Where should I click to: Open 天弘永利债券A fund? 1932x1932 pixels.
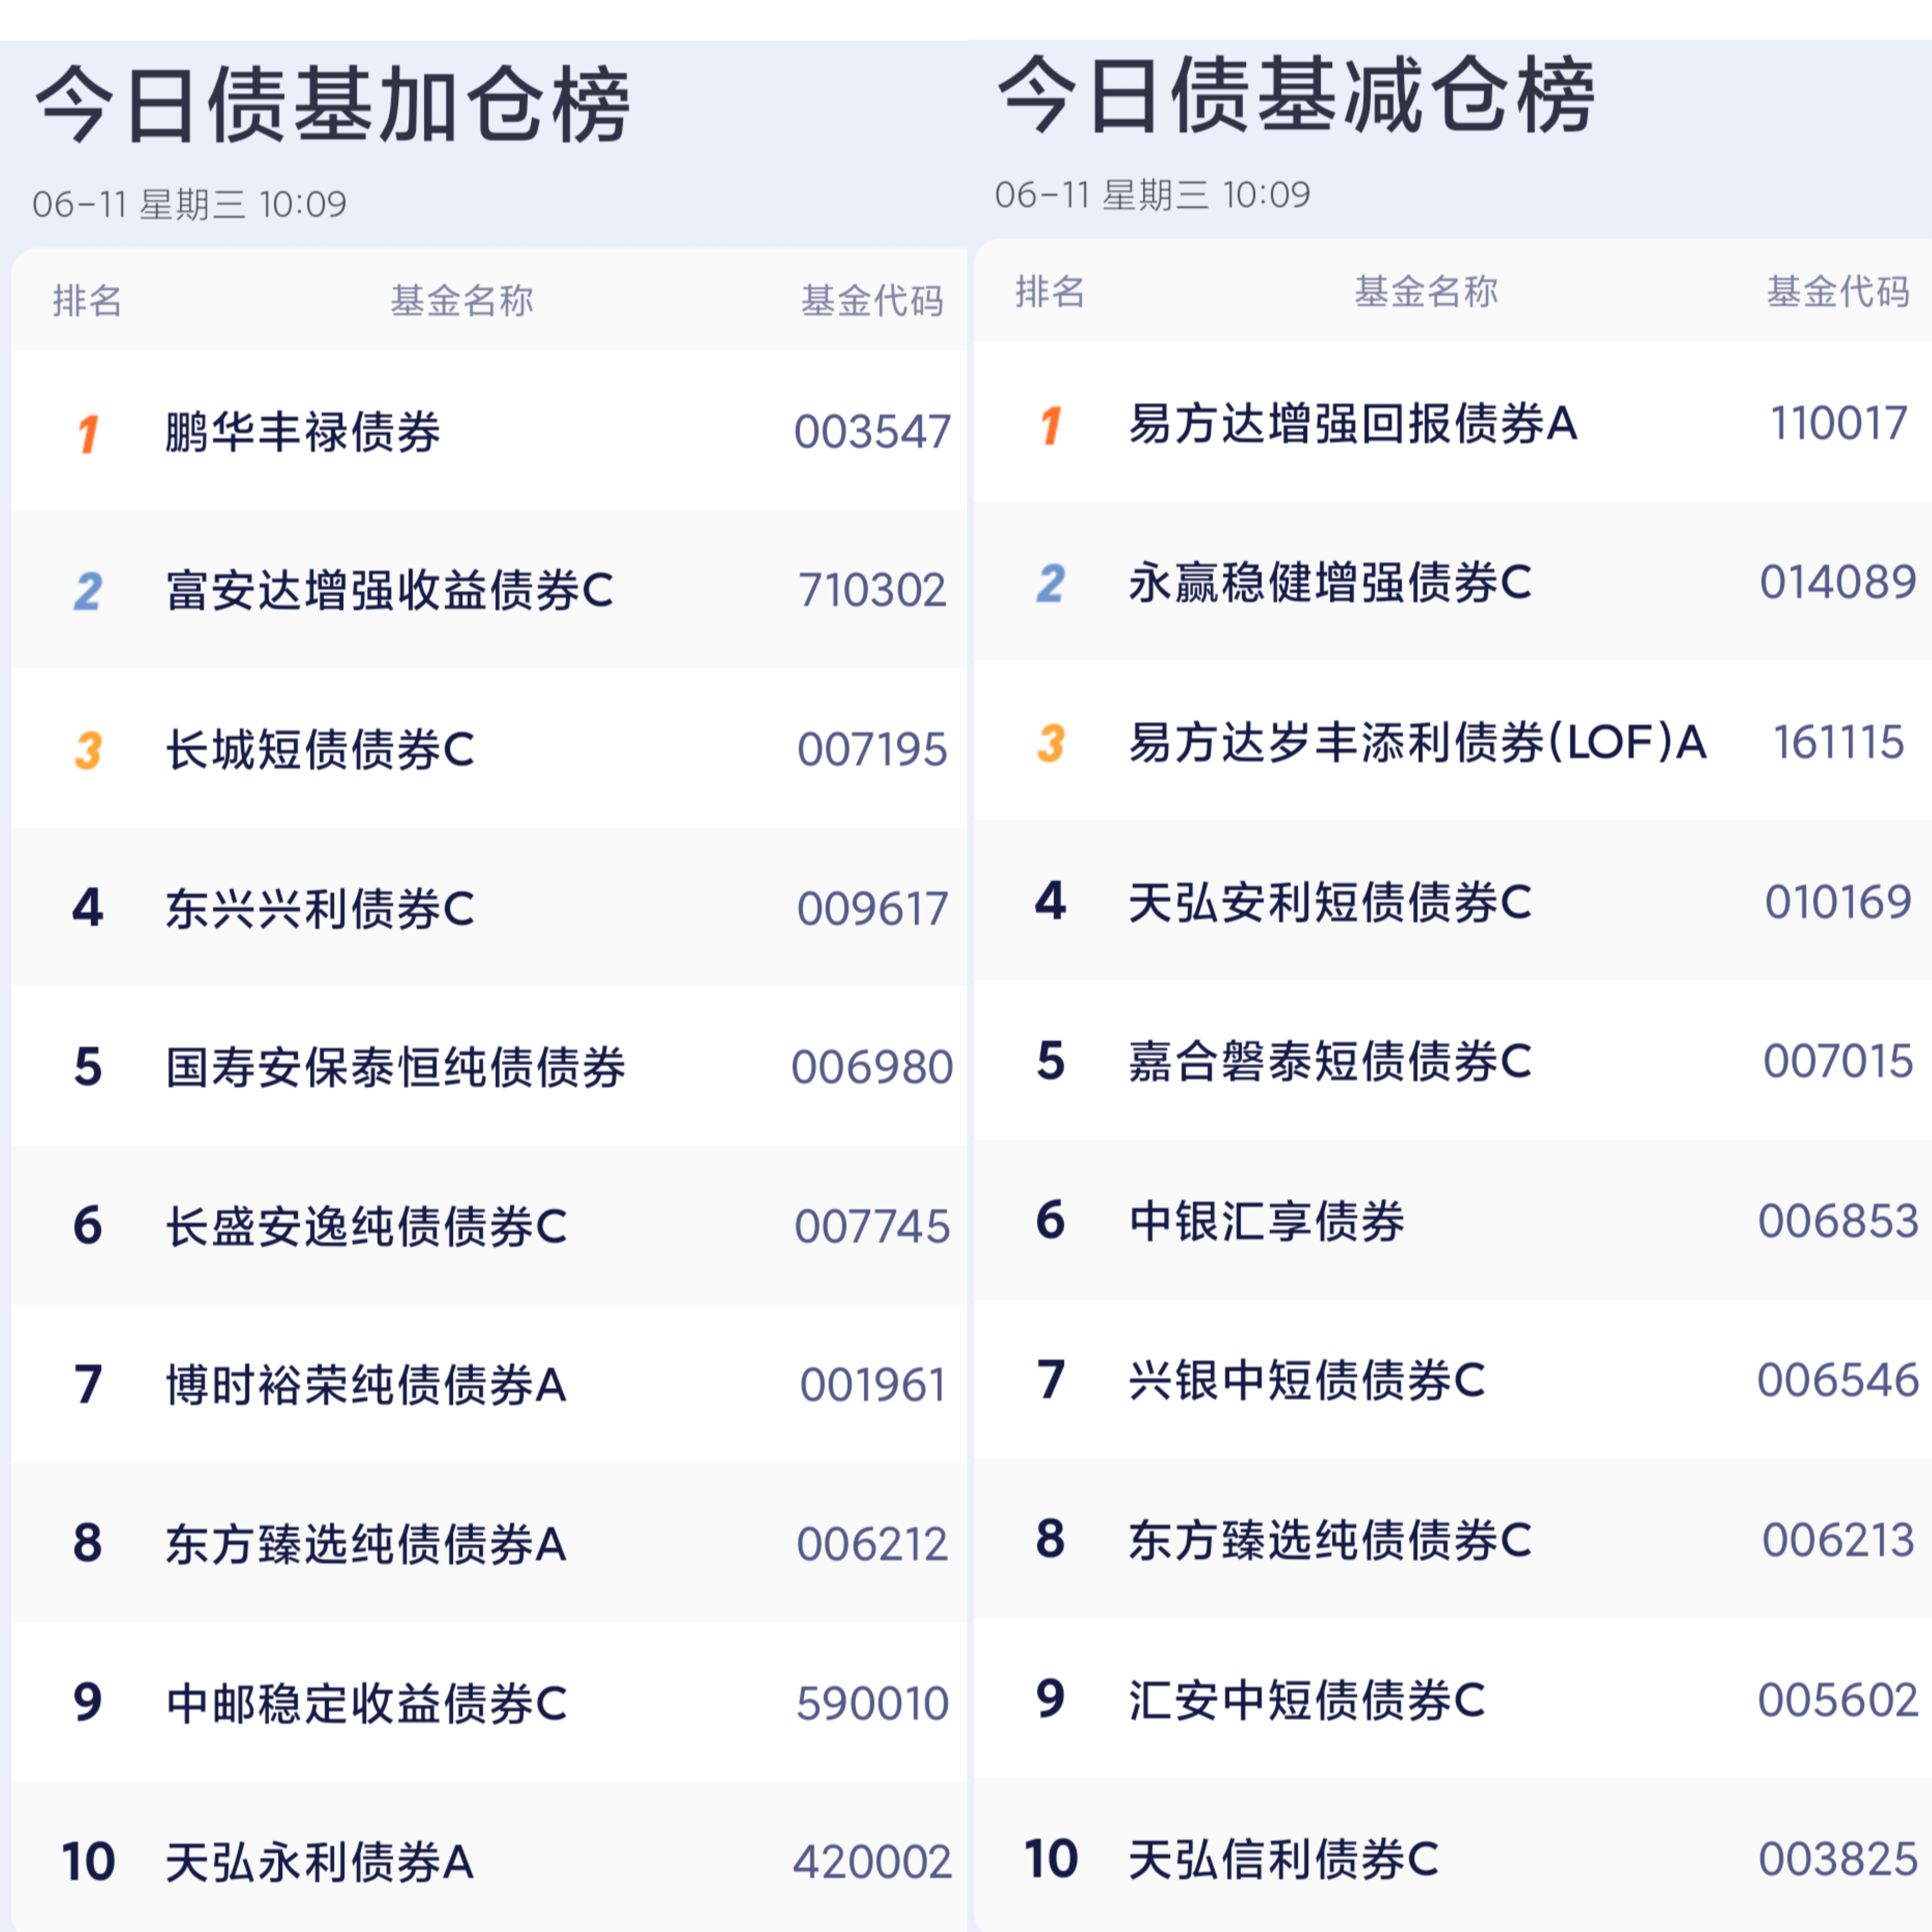pyautogui.click(x=320, y=1862)
